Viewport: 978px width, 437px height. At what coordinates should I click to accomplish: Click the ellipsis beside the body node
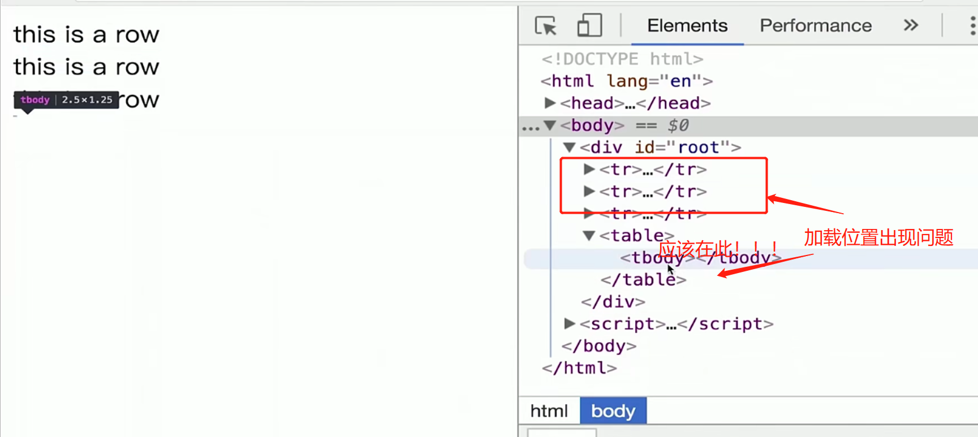coord(531,128)
